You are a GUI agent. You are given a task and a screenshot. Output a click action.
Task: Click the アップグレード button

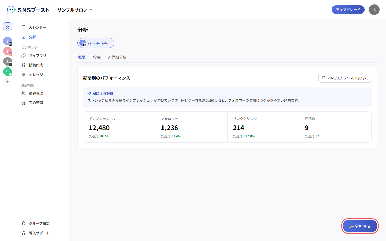coord(348,10)
